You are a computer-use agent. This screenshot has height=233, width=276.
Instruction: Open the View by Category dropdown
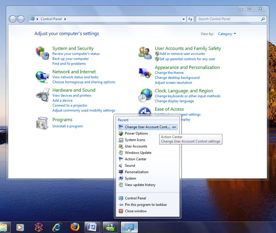coord(227,34)
